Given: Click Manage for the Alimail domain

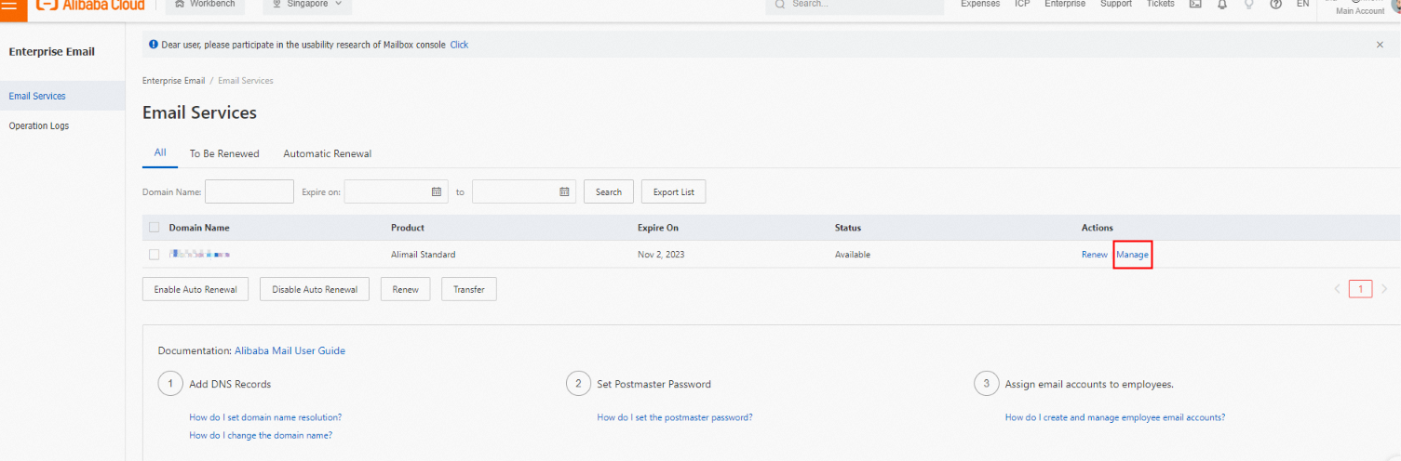Looking at the screenshot, I should point(1132,255).
